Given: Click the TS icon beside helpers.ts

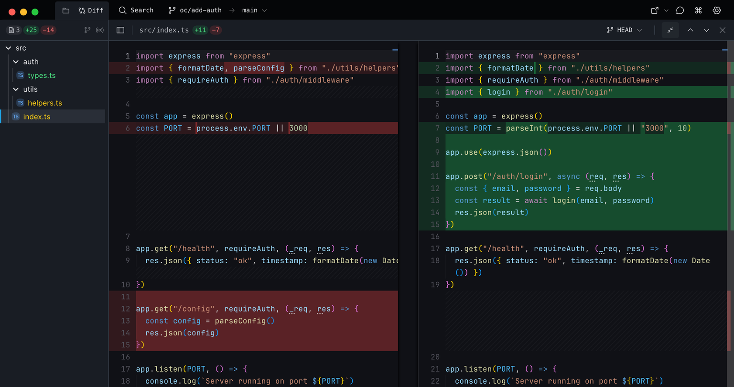Looking at the screenshot, I should 20,103.
